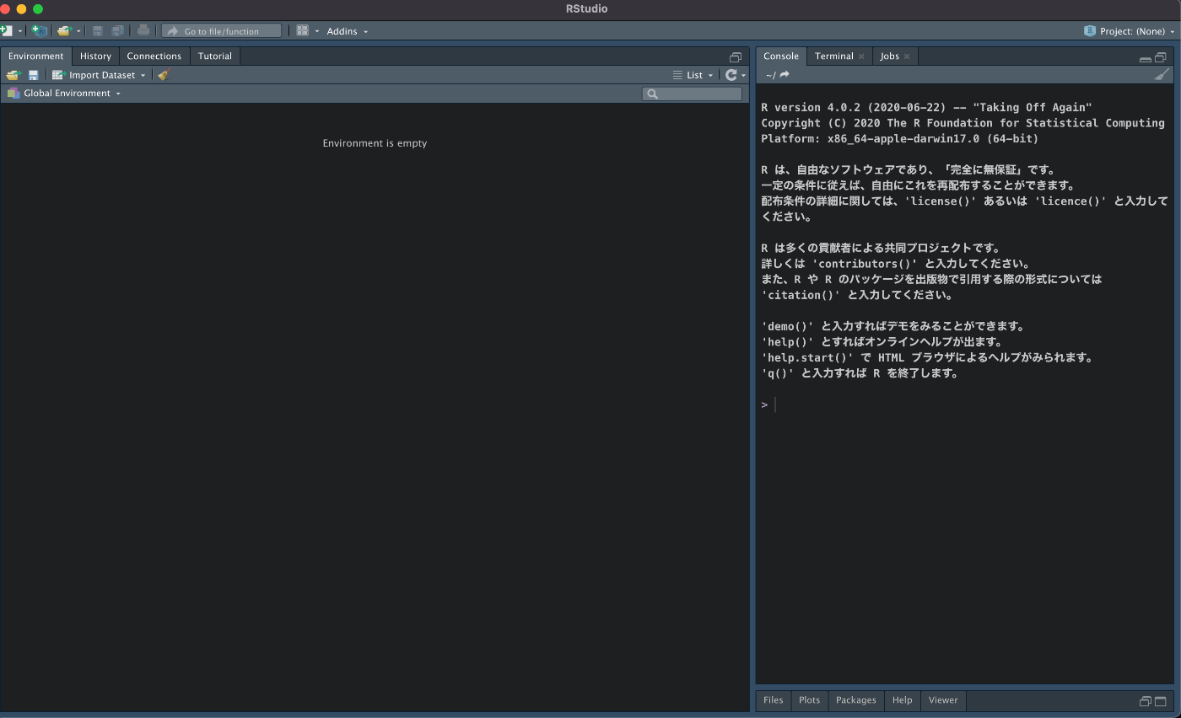Click the environment search field
This screenshot has height=718, width=1181.
[x=692, y=94]
